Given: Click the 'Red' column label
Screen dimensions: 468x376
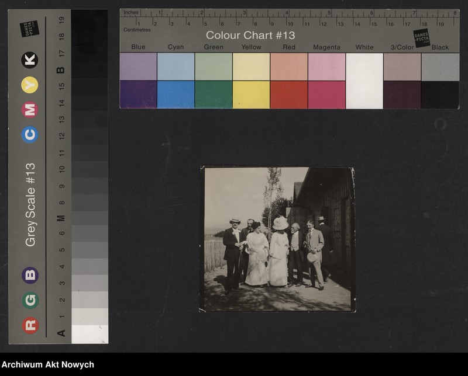Looking at the screenshot, I should pyautogui.click(x=289, y=47).
